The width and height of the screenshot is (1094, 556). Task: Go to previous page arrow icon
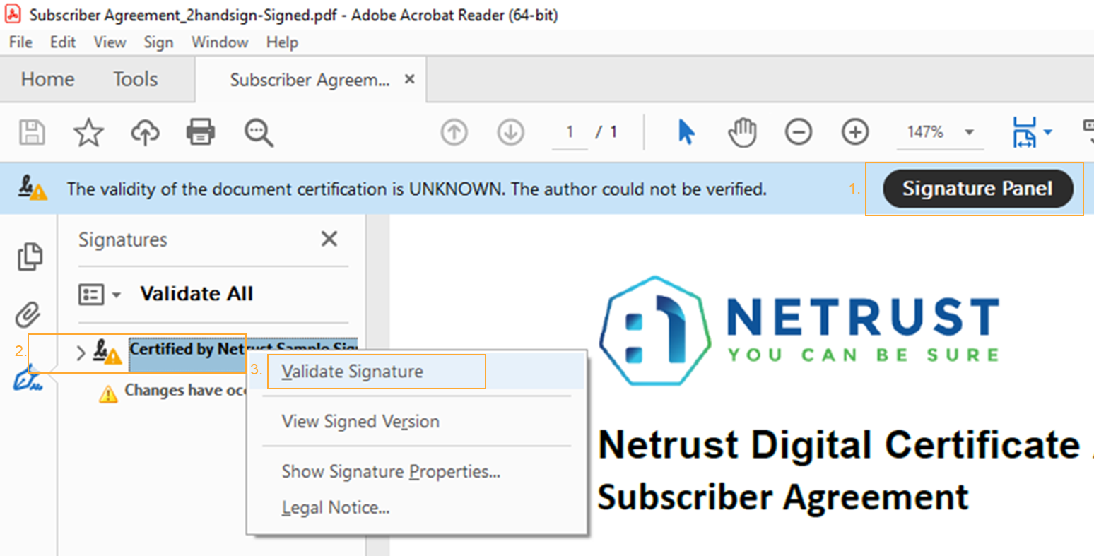pyautogui.click(x=454, y=132)
